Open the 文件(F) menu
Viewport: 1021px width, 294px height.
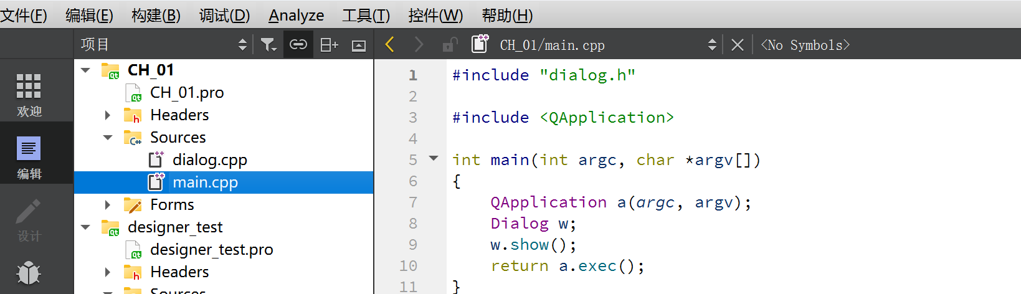pyautogui.click(x=24, y=15)
